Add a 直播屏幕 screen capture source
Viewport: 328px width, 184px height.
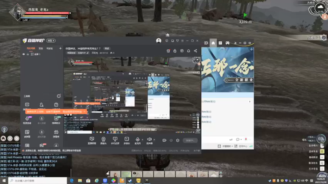coord(92,141)
